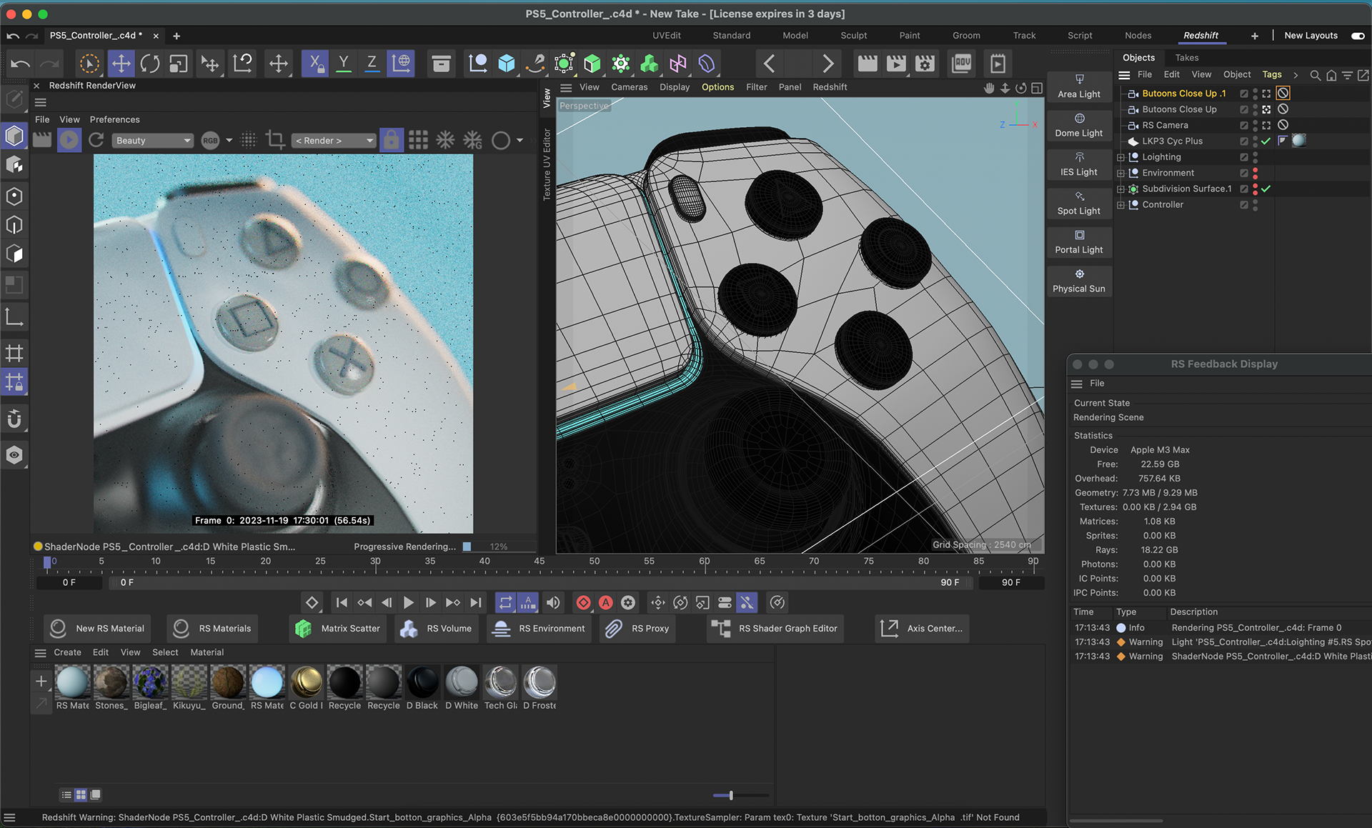1372x828 pixels.
Task: Add a Spot Light
Action: [x=1079, y=203]
